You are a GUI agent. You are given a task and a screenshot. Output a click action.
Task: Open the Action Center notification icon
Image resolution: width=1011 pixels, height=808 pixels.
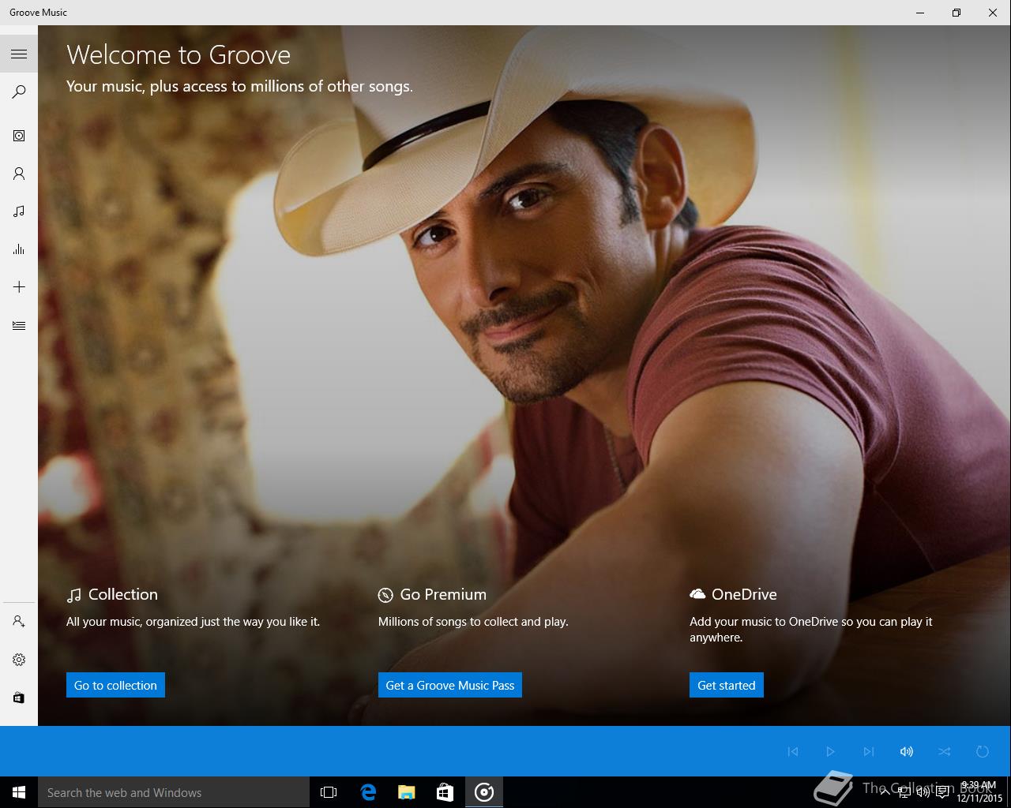click(x=942, y=792)
